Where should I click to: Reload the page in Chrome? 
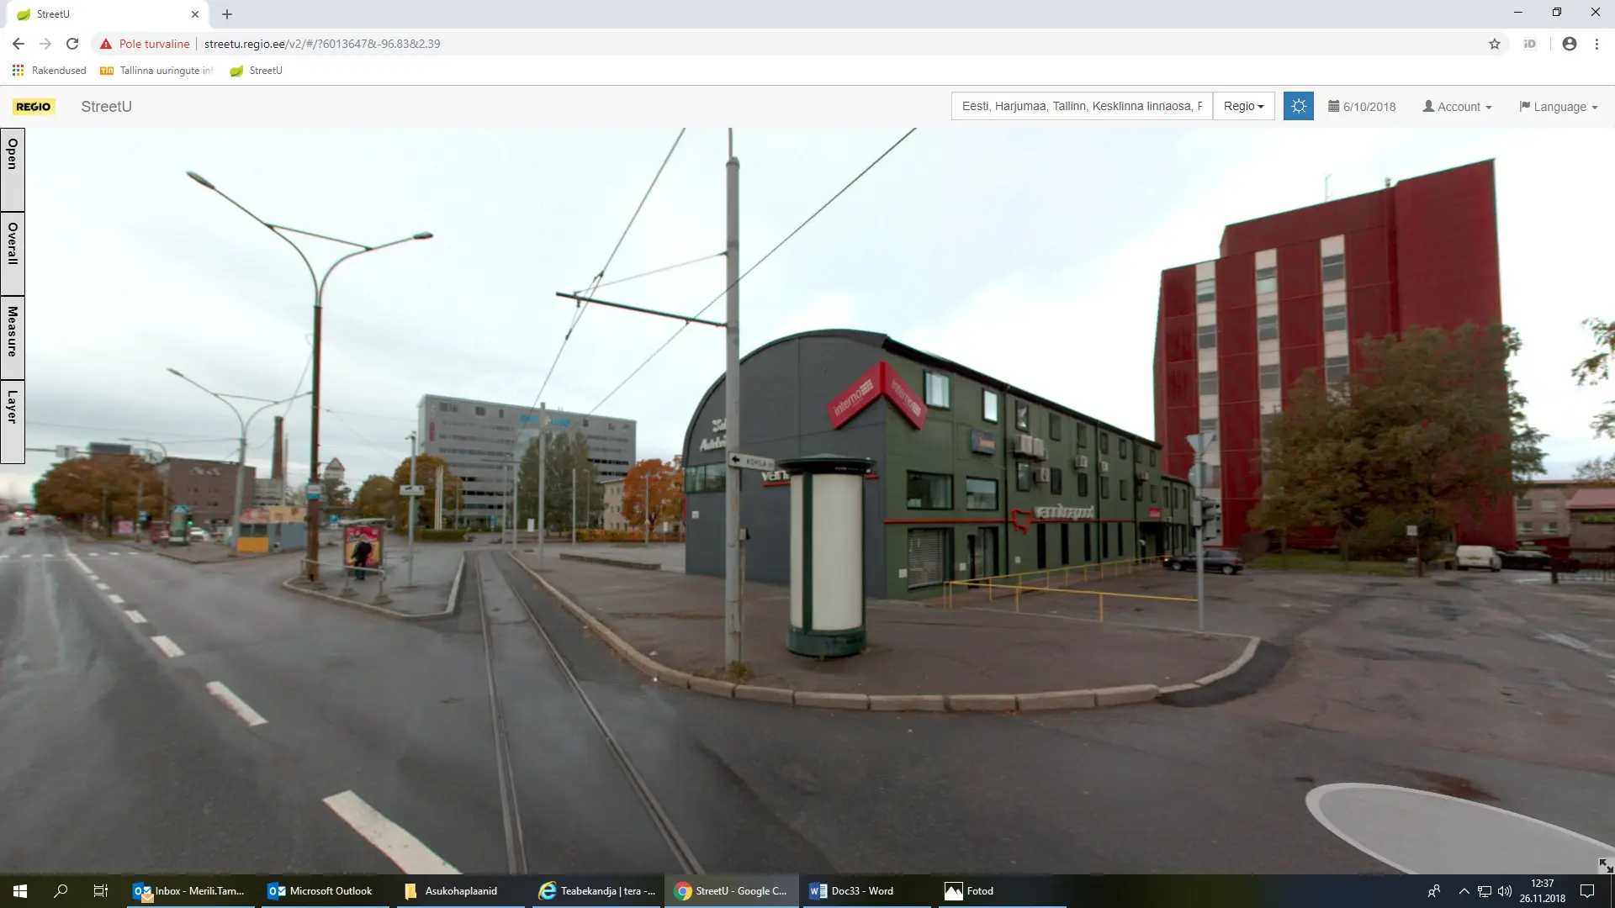[x=72, y=44]
